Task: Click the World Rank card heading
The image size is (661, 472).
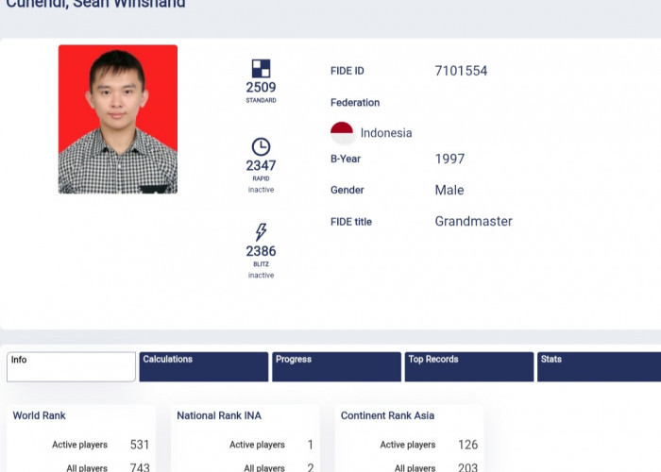Action: [40, 415]
